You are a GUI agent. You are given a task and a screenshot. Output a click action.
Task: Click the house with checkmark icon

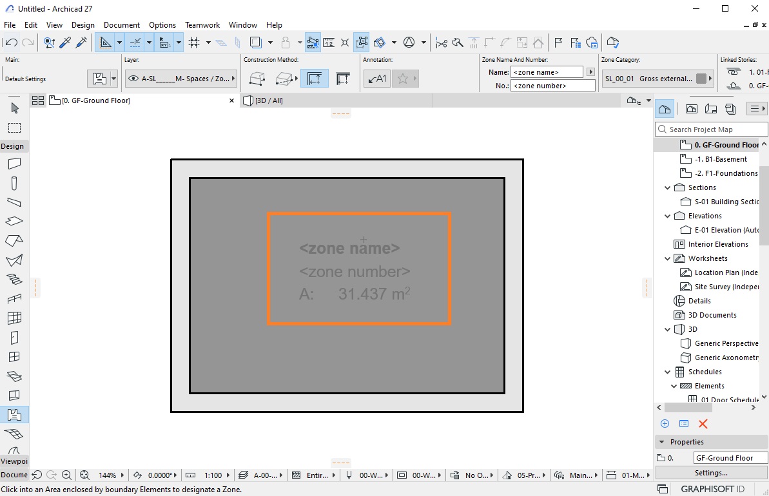pos(612,43)
